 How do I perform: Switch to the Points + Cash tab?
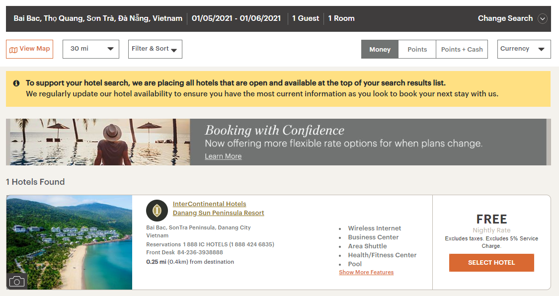click(x=462, y=49)
